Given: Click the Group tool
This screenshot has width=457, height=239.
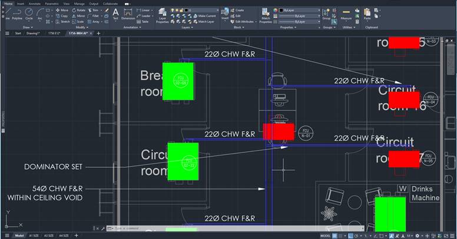Looking at the screenshot, I should 326,14.
